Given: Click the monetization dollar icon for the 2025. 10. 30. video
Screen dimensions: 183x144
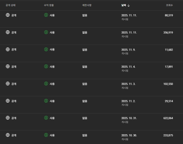Looking at the screenshot, I should (x=46, y=135).
